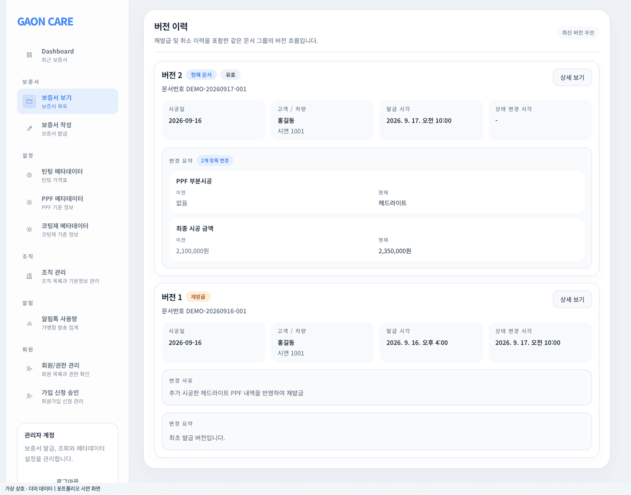Select 시공일 2026-09-16 in 버전 2

point(185,121)
